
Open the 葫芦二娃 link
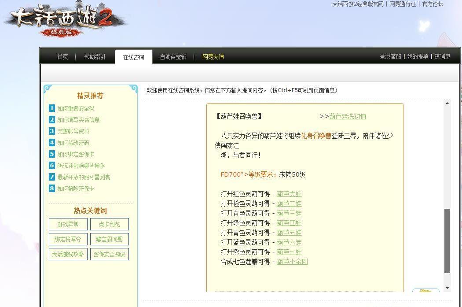tap(290, 204)
